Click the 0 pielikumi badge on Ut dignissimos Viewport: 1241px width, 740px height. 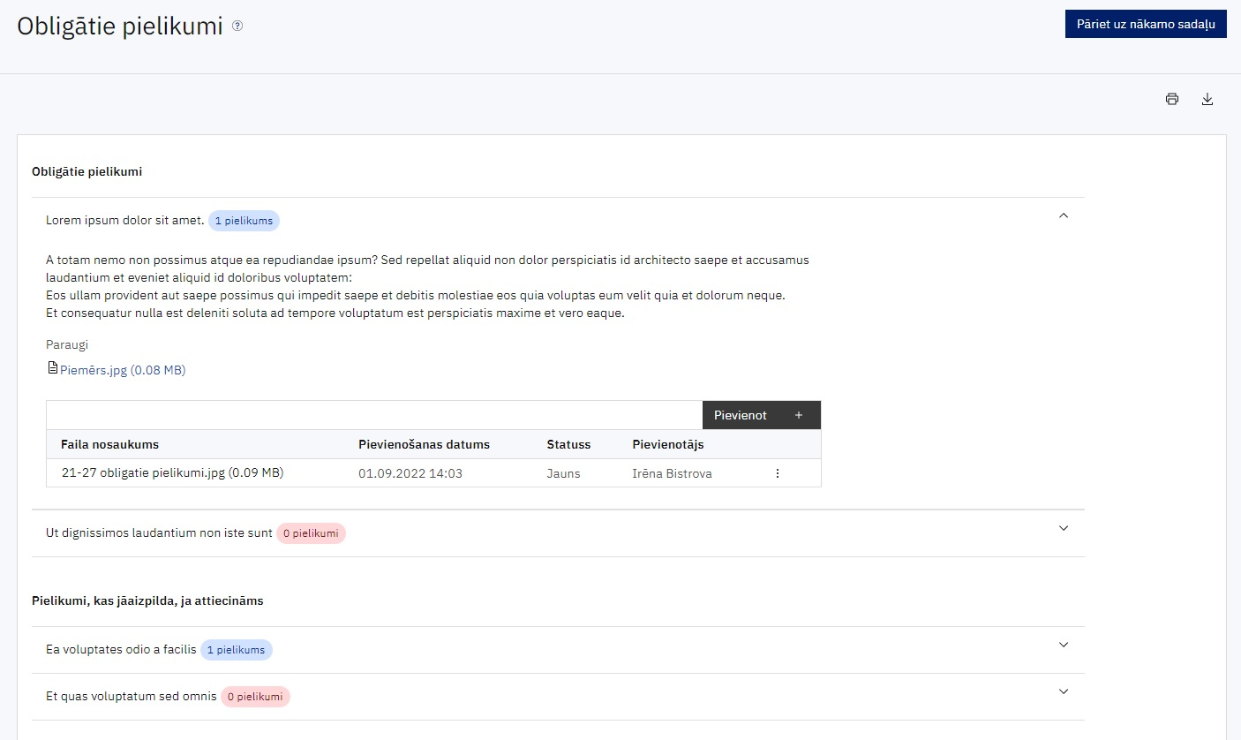tap(311, 533)
